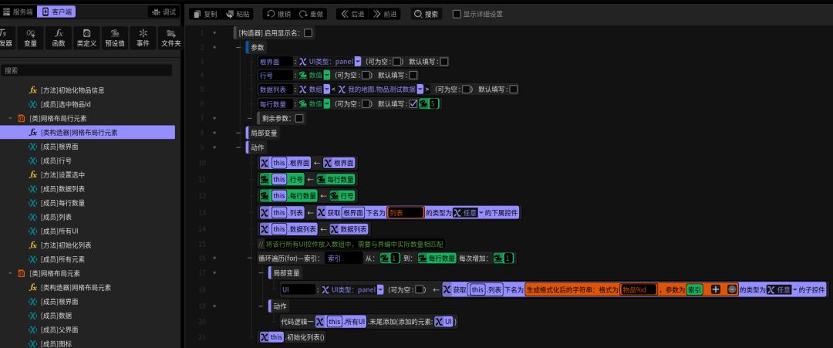Click the function icon beside [方法]初始化物品信息
Viewport: 833px width, 348px height.
[x=33, y=90]
